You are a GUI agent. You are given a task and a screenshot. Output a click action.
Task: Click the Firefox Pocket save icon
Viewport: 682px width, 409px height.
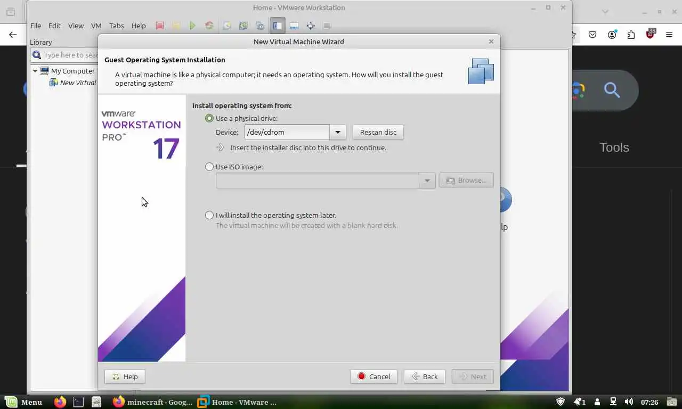pos(592,35)
